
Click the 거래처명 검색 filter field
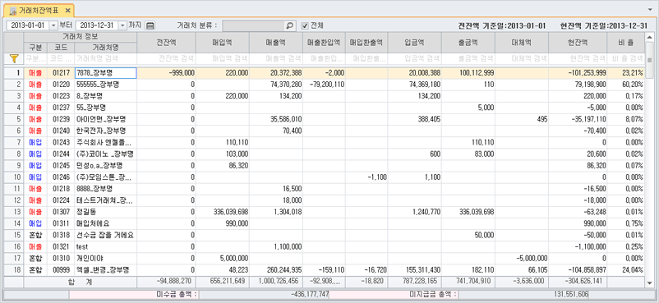click(x=105, y=58)
